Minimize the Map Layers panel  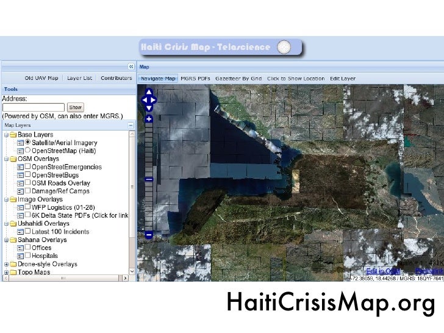(x=131, y=124)
